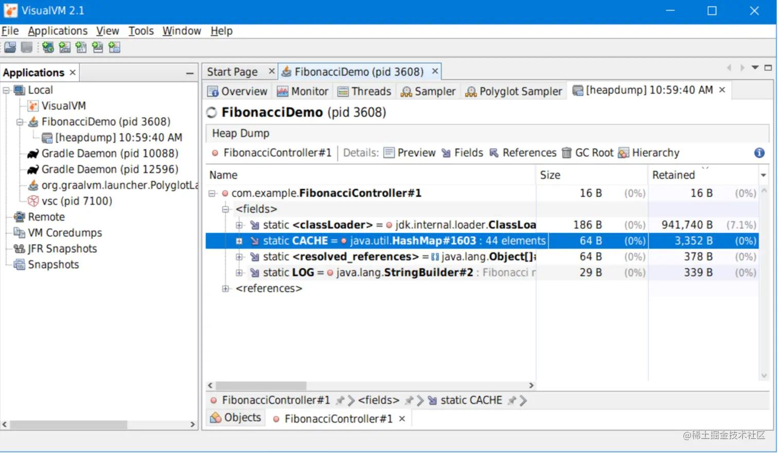Toggle Preview details view
778x453 pixels.
click(410, 153)
